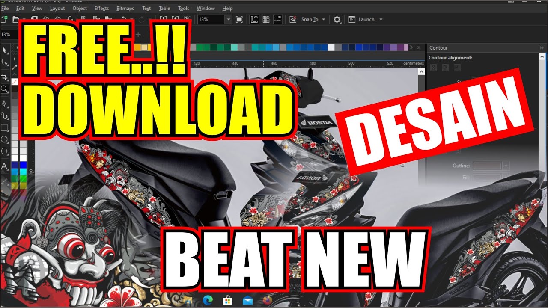Click the Snap To label
548x308 pixels.
coord(310,19)
